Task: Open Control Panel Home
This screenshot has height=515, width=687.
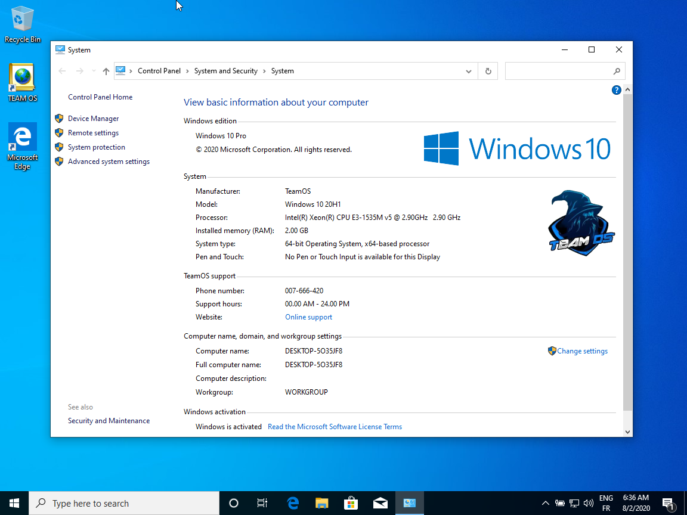Action: (100, 97)
